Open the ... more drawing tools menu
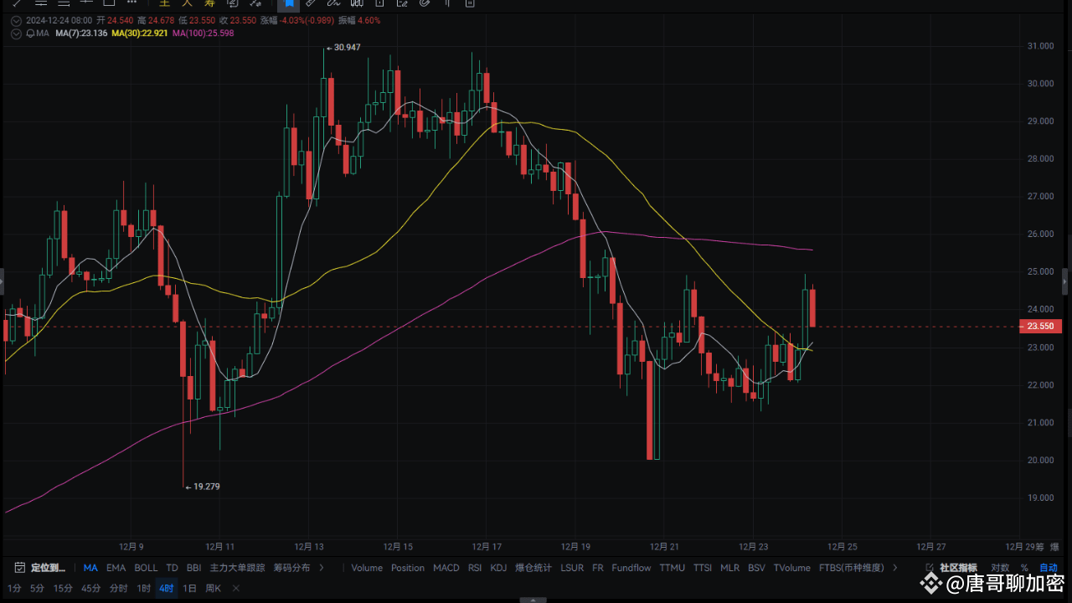Viewport: 1072px width, 603px height. (x=131, y=4)
